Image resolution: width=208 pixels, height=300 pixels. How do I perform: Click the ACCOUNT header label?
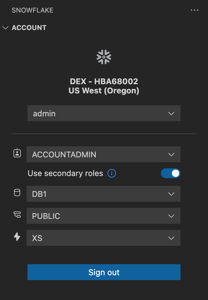29,28
